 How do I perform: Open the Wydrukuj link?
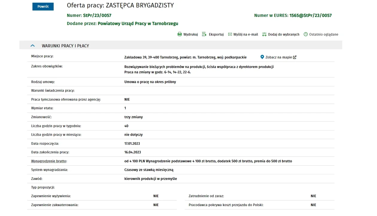click(191, 34)
